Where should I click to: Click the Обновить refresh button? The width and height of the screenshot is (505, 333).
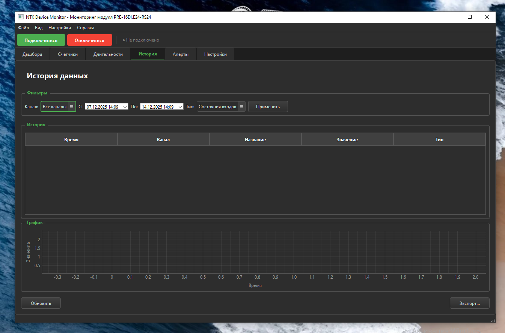click(41, 303)
